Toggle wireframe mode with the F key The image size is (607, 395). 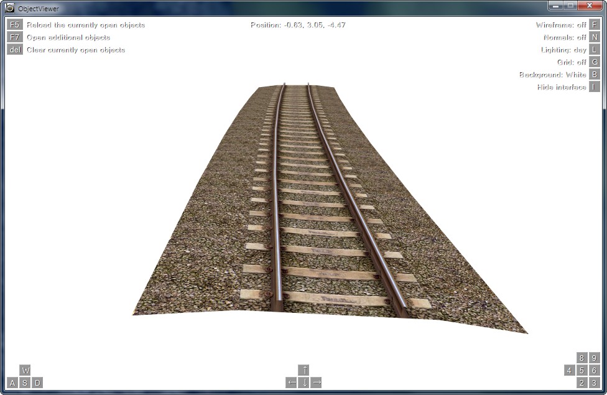(595, 25)
